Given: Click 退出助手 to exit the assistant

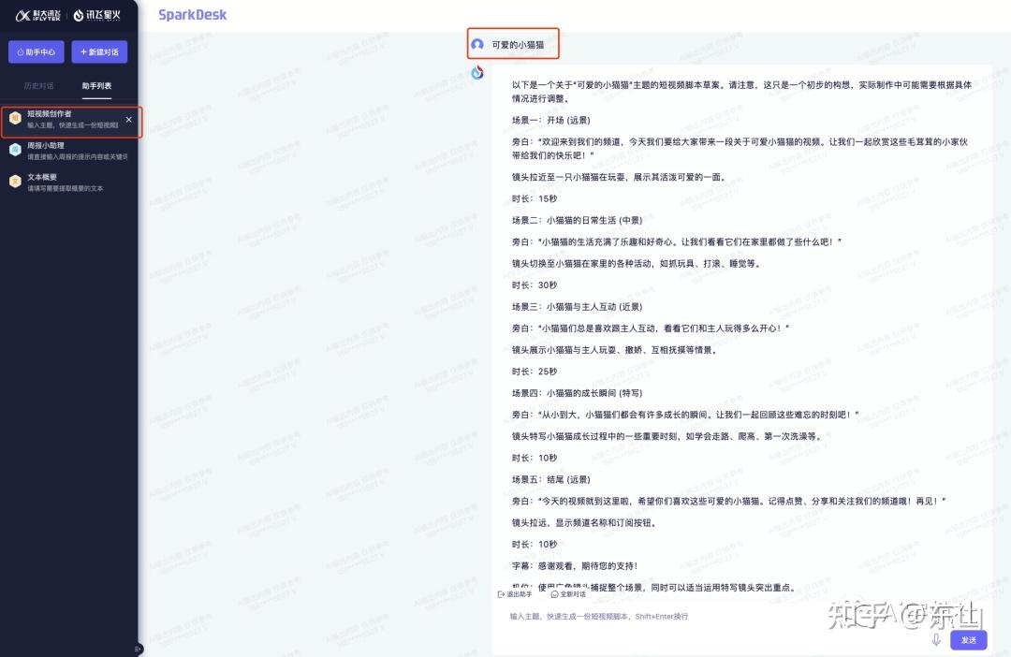Looking at the screenshot, I should tap(520, 594).
